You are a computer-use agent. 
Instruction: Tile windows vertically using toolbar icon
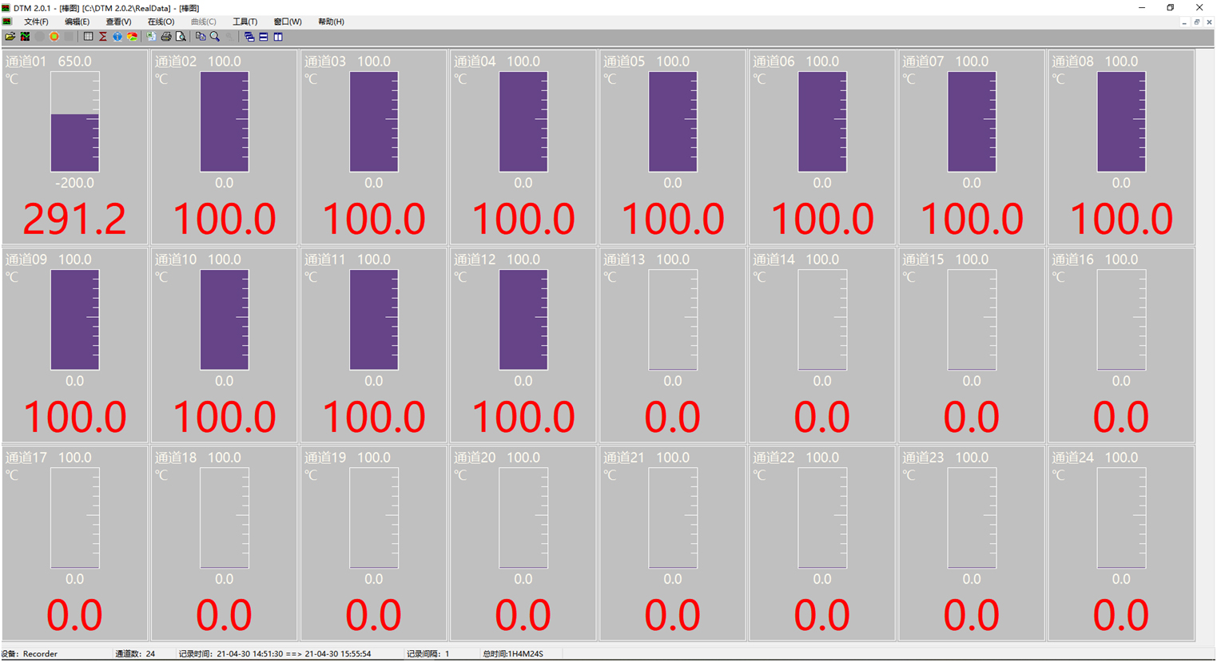pos(278,37)
